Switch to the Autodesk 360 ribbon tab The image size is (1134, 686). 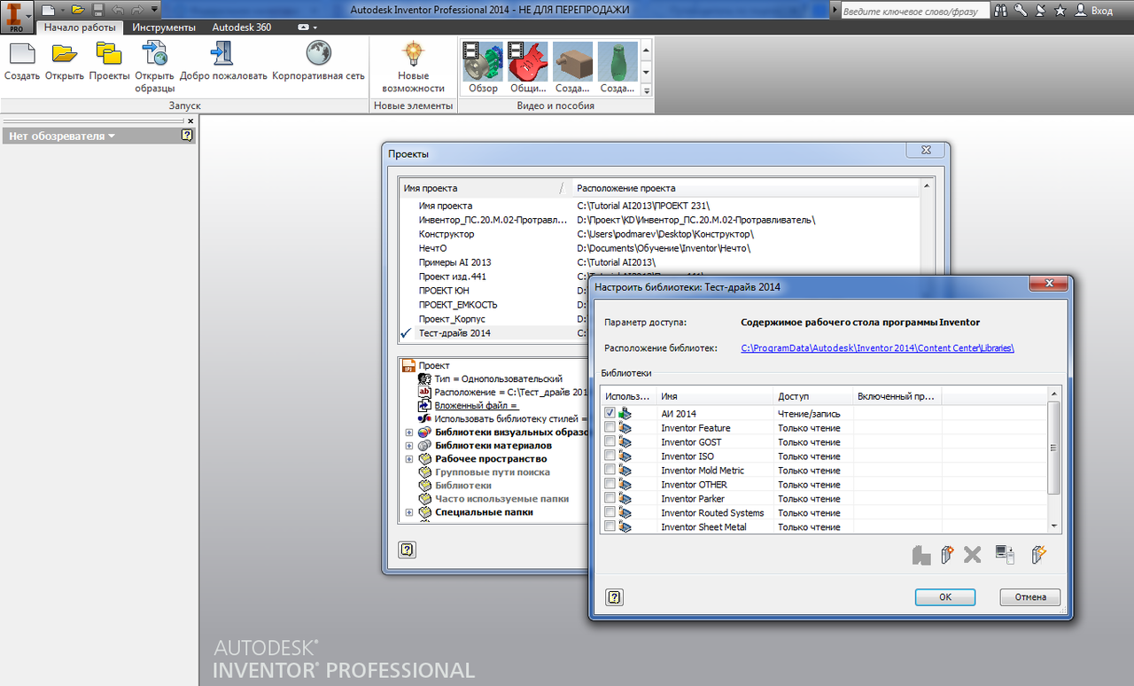tap(242, 27)
